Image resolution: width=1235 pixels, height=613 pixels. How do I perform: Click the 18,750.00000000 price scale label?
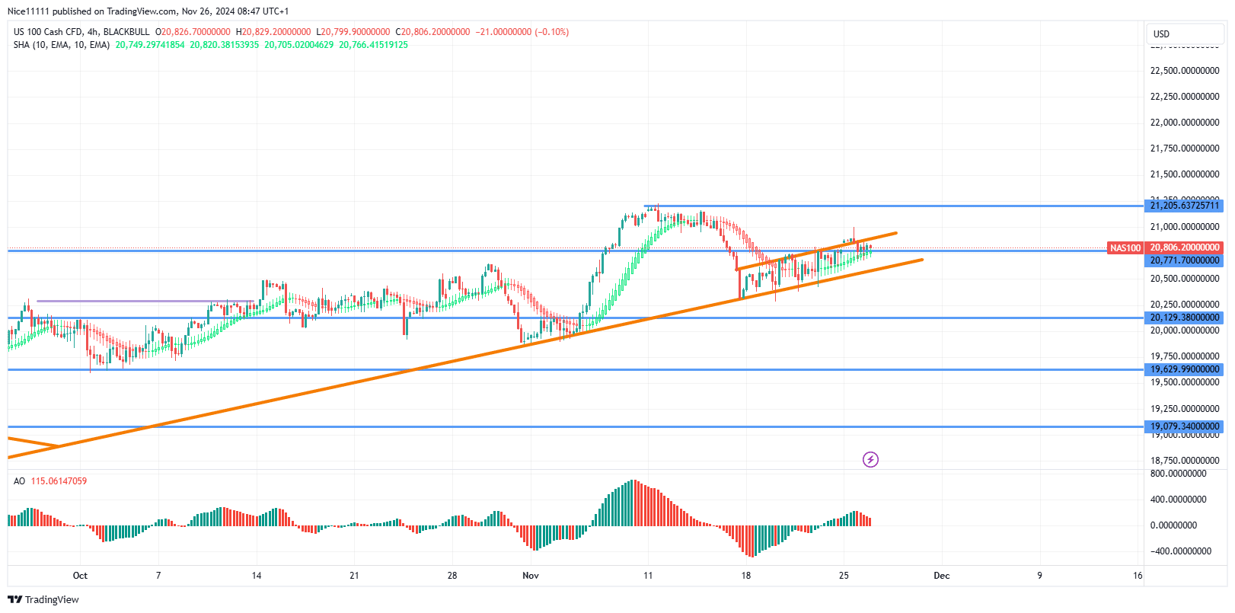1185,461
